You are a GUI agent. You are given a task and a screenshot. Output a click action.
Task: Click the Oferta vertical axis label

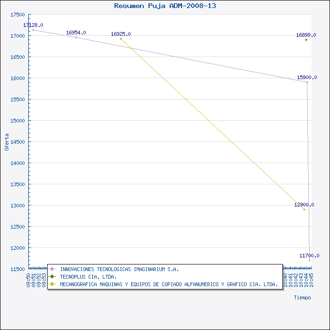point(7,142)
